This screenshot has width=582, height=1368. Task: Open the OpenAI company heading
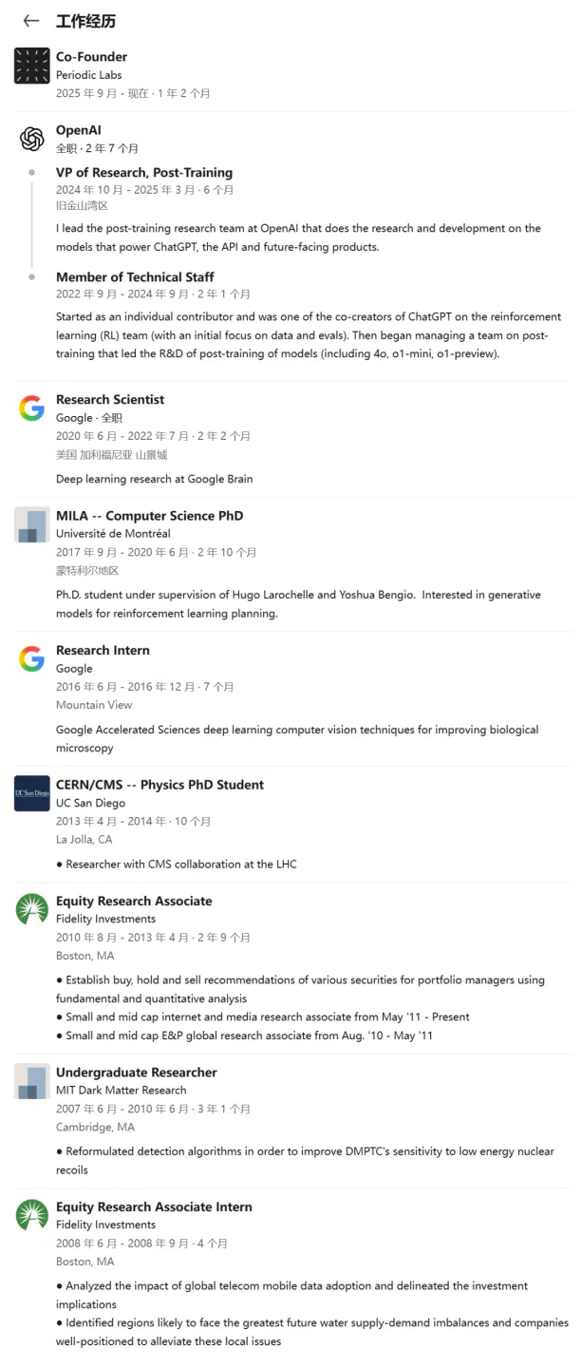[x=79, y=130]
